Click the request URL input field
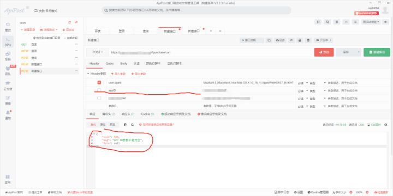 (211, 52)
